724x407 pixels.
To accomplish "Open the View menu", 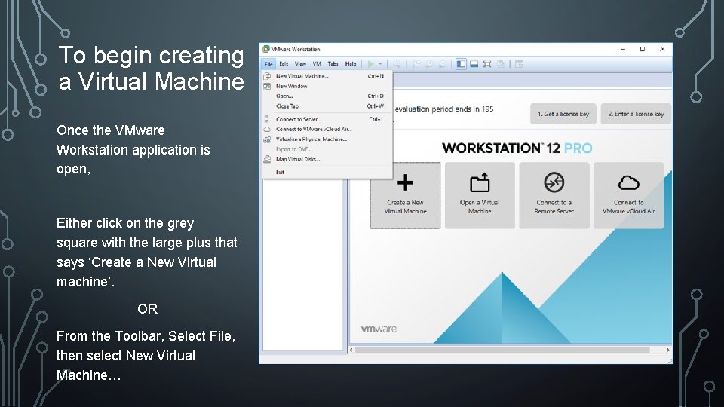I will tap(300, 64).
